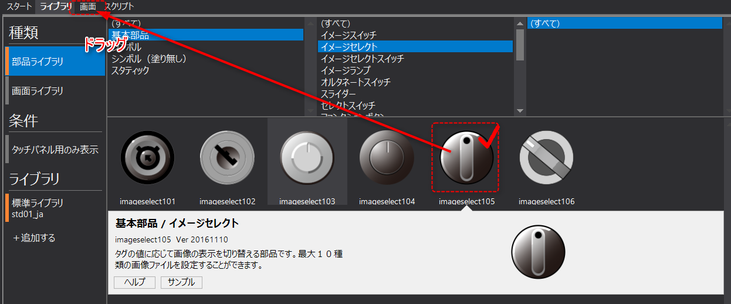Select シンボル（塗り無し） in category list

coord(148,59)
